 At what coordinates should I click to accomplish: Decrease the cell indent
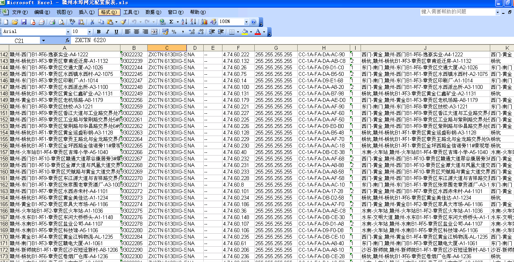point(211,31)
